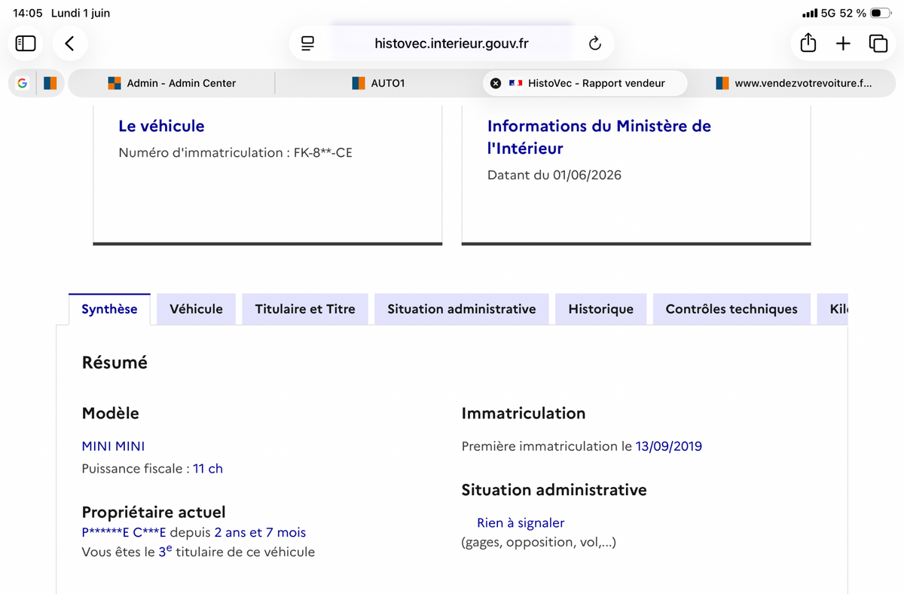Reload the page with the refresh icon
The image size is (904, 594).
pyautogui.click(x=594, y=44)
